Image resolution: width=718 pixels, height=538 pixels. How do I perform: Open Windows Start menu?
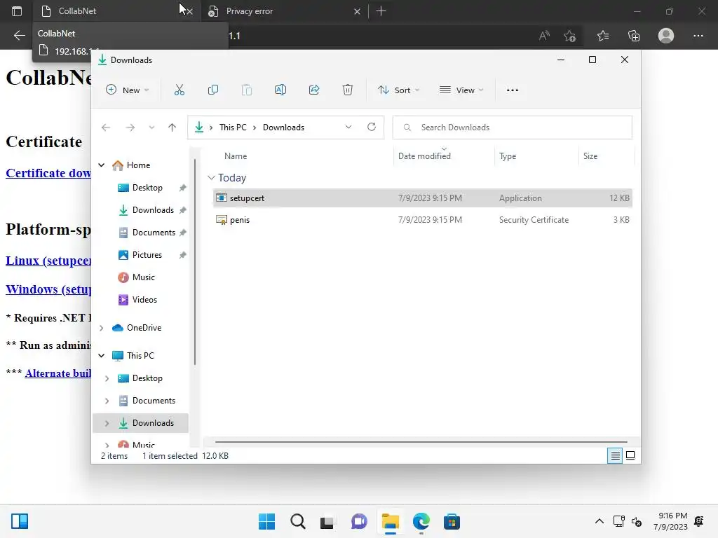pyautogui.click(x=267, y=521)
